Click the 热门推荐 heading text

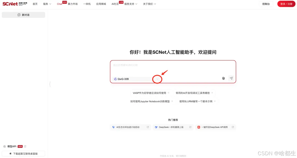[173, 120]
